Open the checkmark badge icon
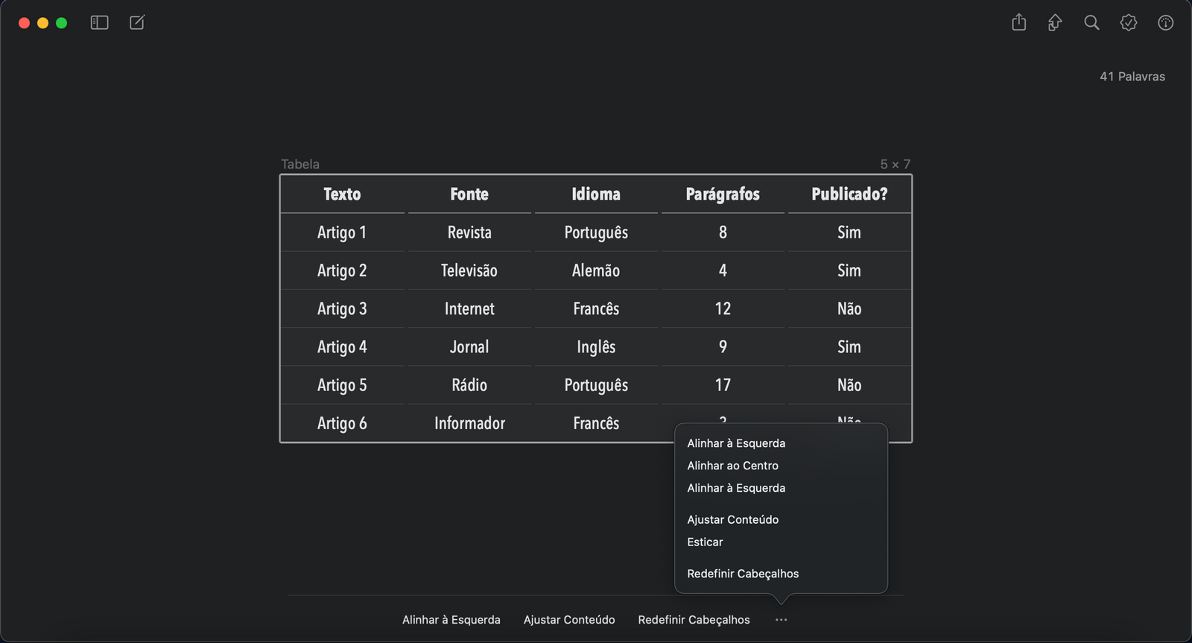 coord(1129,23)
